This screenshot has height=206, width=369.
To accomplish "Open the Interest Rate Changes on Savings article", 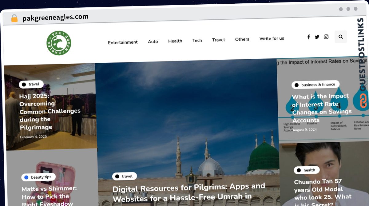I will [321, 108].
